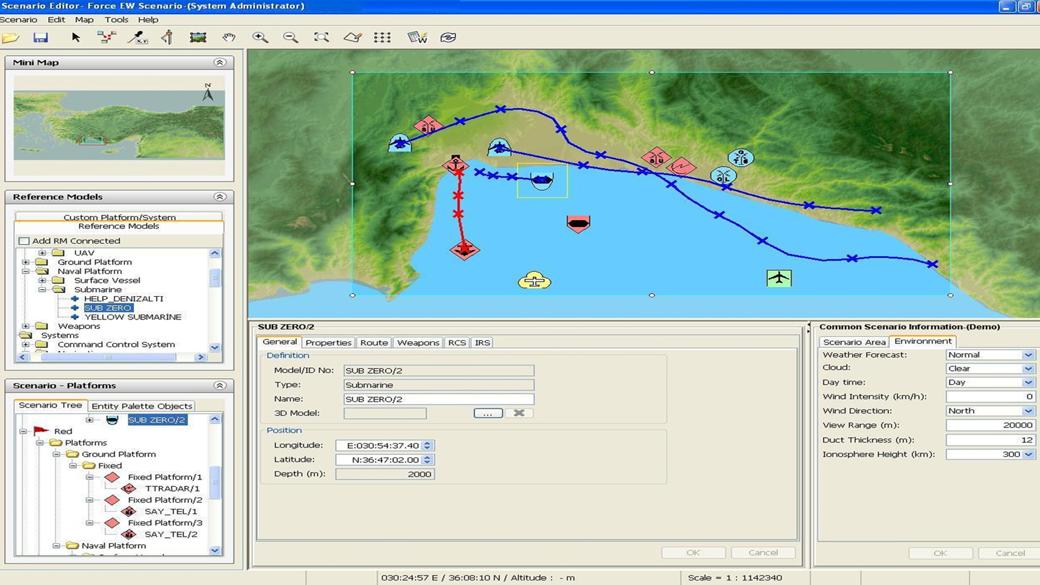Image resolution: width=1040 pixels, height=585 pixels.
Task: Click the fit-to-extent zoom tool
Action: tap(322, 37)
